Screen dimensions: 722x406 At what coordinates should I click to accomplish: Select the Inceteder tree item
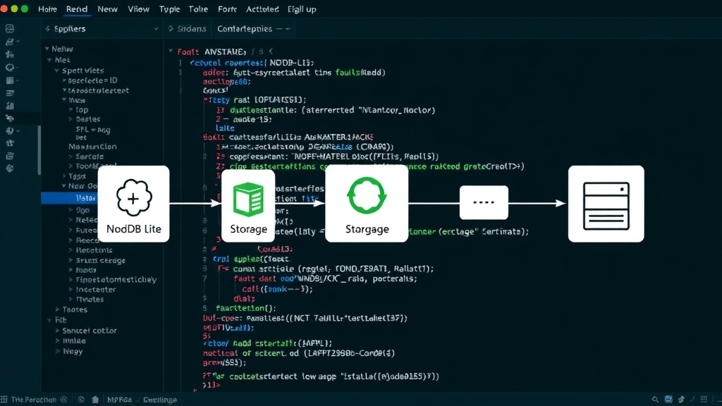[x=95, y=290]
